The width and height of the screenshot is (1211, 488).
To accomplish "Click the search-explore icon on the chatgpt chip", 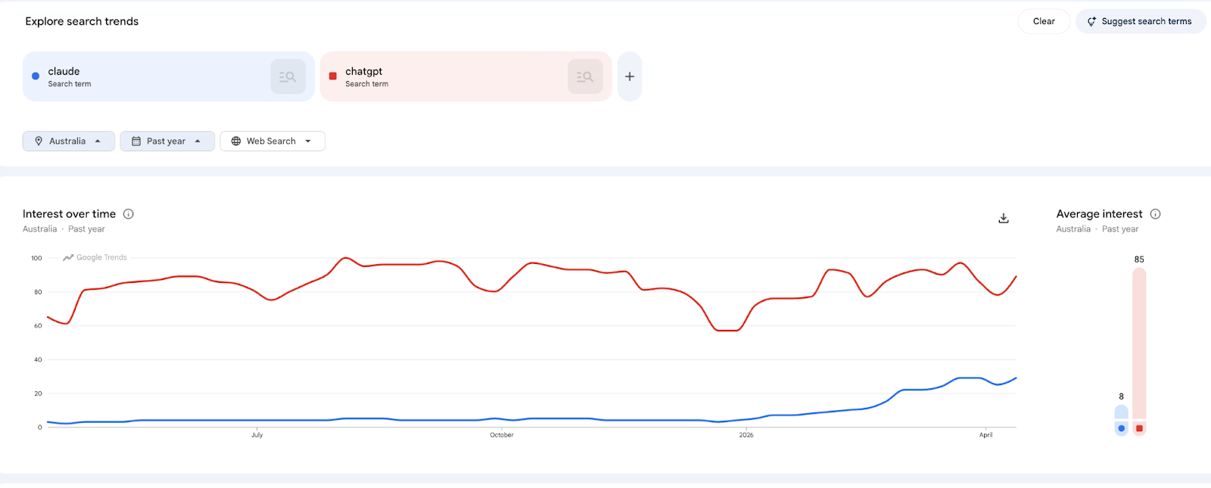I will (585, 76).
